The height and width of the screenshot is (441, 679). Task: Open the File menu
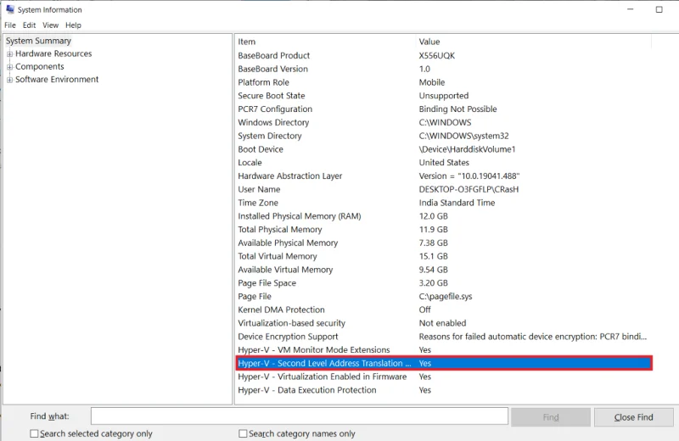coord(10,25)
